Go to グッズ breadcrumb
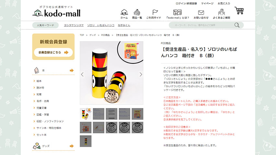The height and width of the screenshot is (155, 276). click(x=92, y=35)
